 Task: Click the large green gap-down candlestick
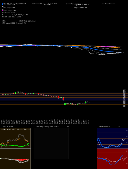65,104
